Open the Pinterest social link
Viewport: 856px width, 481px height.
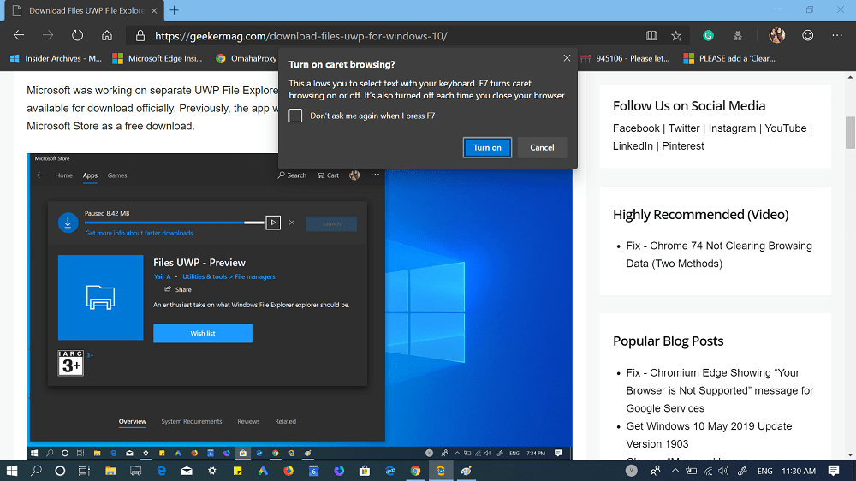coord(683,146)
